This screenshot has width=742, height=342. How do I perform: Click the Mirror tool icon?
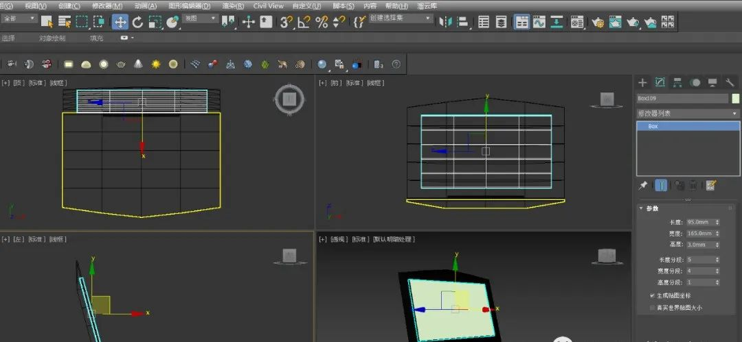click(445, 22)
